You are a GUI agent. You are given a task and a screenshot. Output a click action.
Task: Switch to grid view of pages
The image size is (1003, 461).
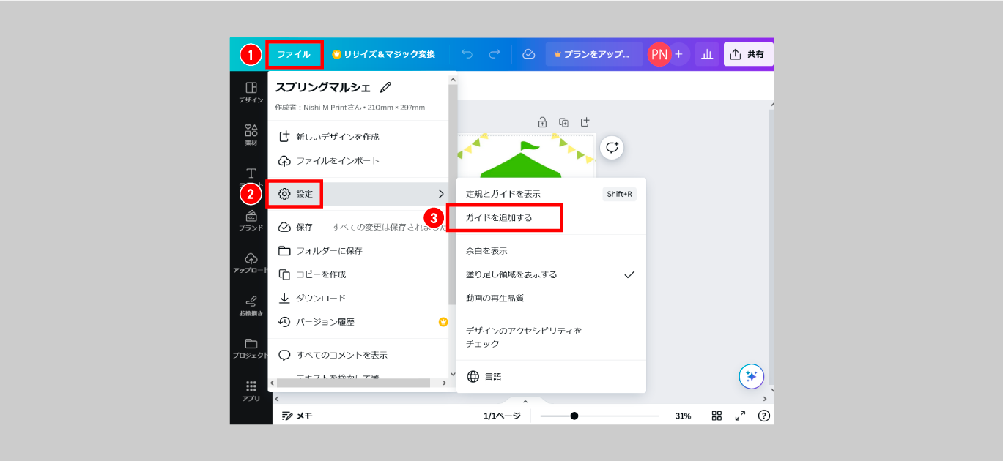click(717, 416)
